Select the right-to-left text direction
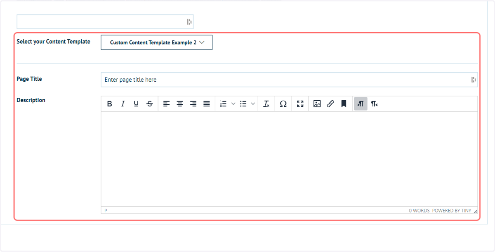Viewport: 495px width, 252px height. coord(374,104)
